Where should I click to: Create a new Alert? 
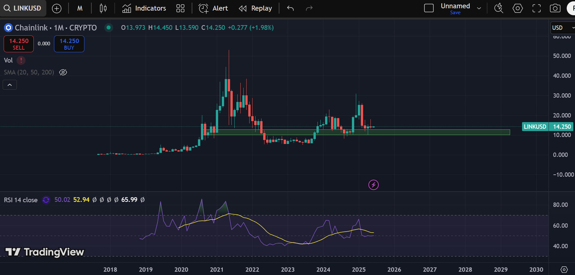click(213, 8)
